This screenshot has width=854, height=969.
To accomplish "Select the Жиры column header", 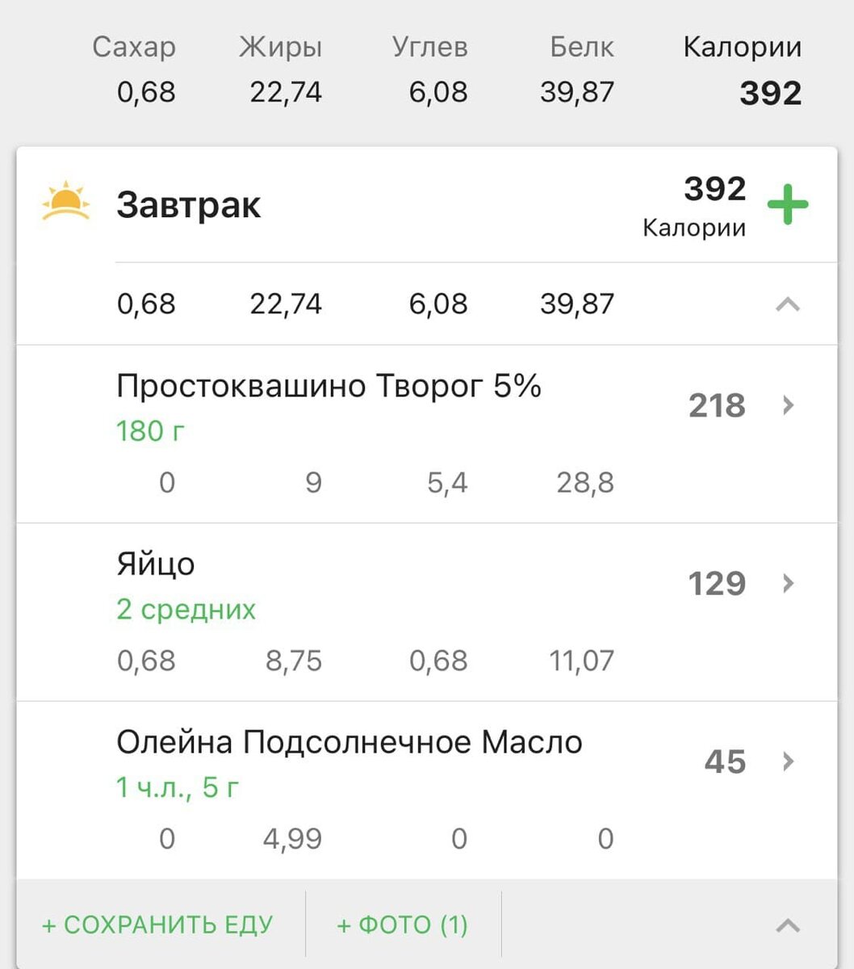I will (x=280, y=48).
